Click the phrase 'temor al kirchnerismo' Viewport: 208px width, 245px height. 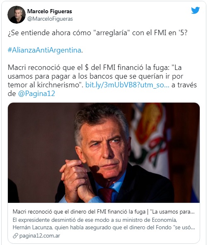pos(45,85)
